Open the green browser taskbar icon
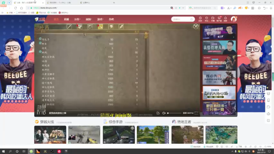This screenshot has height=154, width=274. point(31,151)
